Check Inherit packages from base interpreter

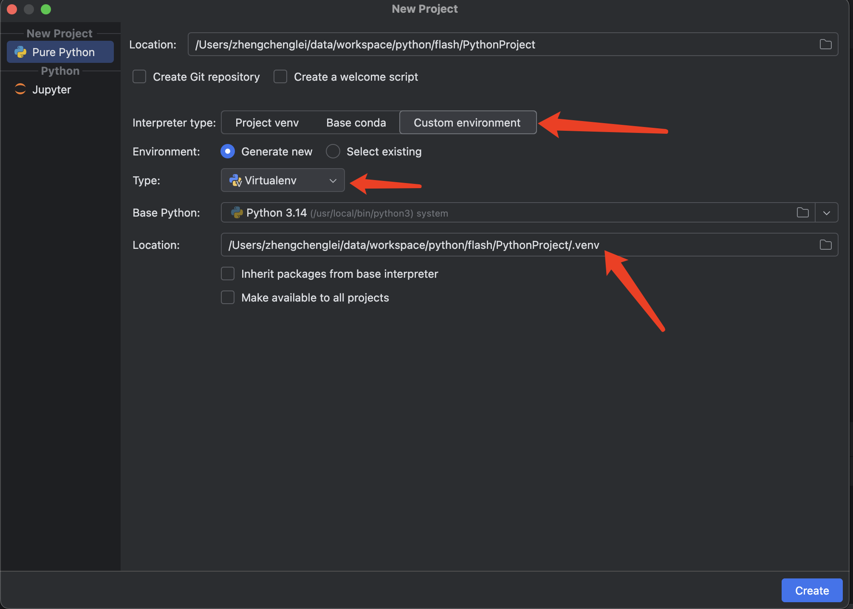pyautogui.click(x=227, y=273)
